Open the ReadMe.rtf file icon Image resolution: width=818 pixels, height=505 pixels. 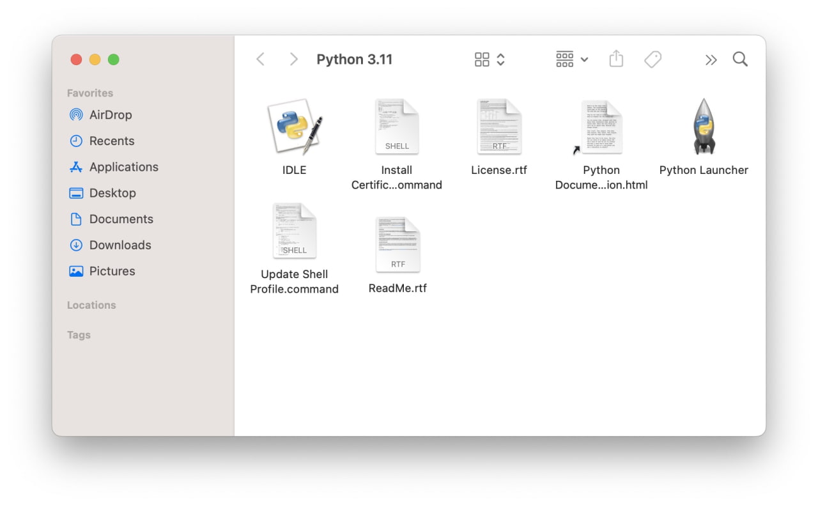397,243
